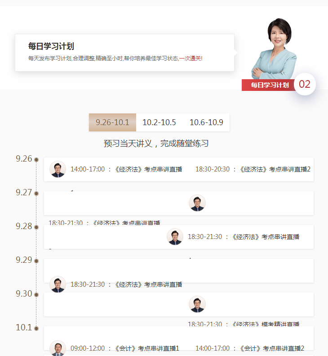The width and height of the screenshot is (328, 356).
Task: Click the avatar beside 《会计》考点串讲直播1
Action: click(58, 348)
